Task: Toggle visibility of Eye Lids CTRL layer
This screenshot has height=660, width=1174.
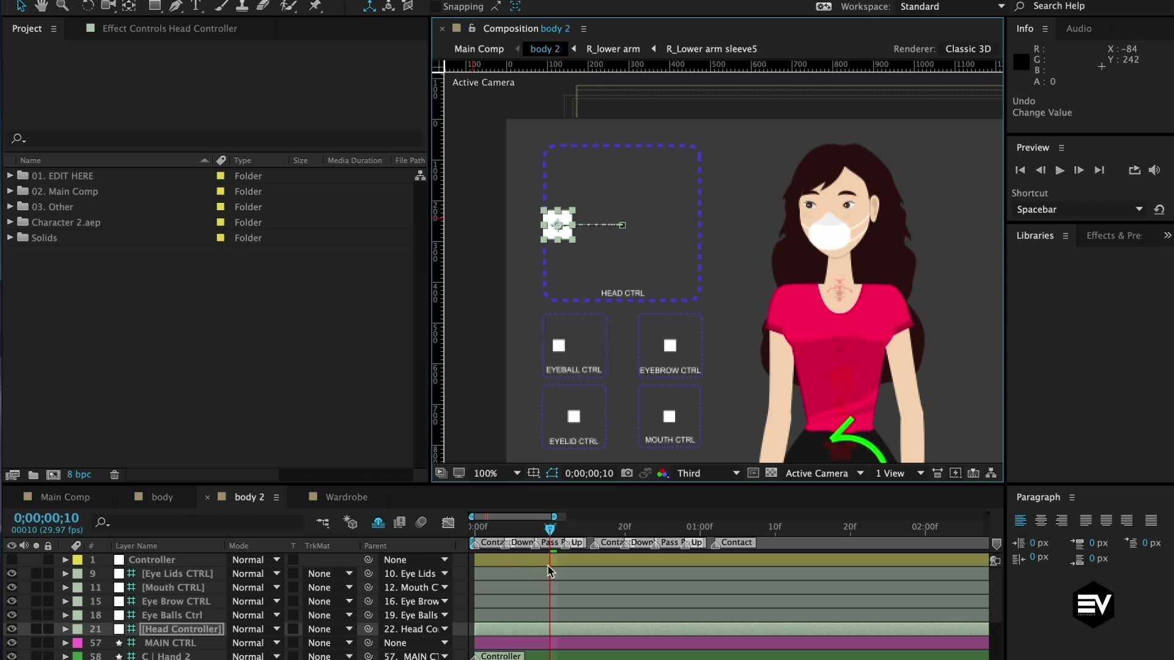Action: point(11,573)
